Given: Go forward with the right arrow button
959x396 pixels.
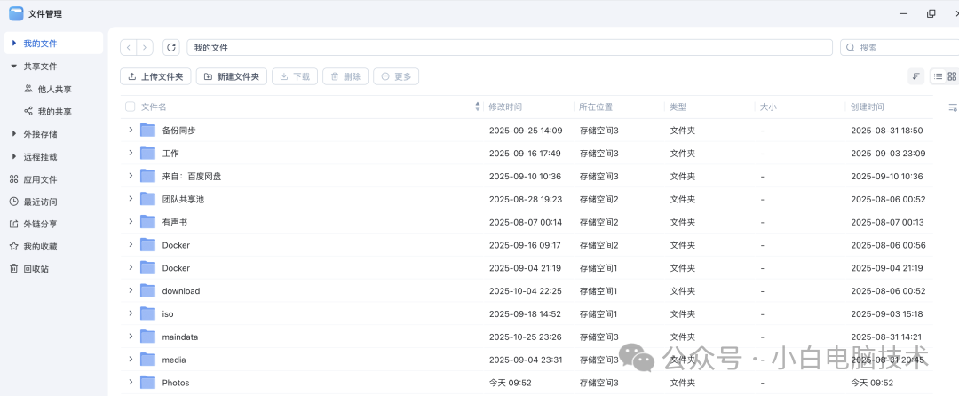Looking at the screenshot, I should [x=145, y=48].
